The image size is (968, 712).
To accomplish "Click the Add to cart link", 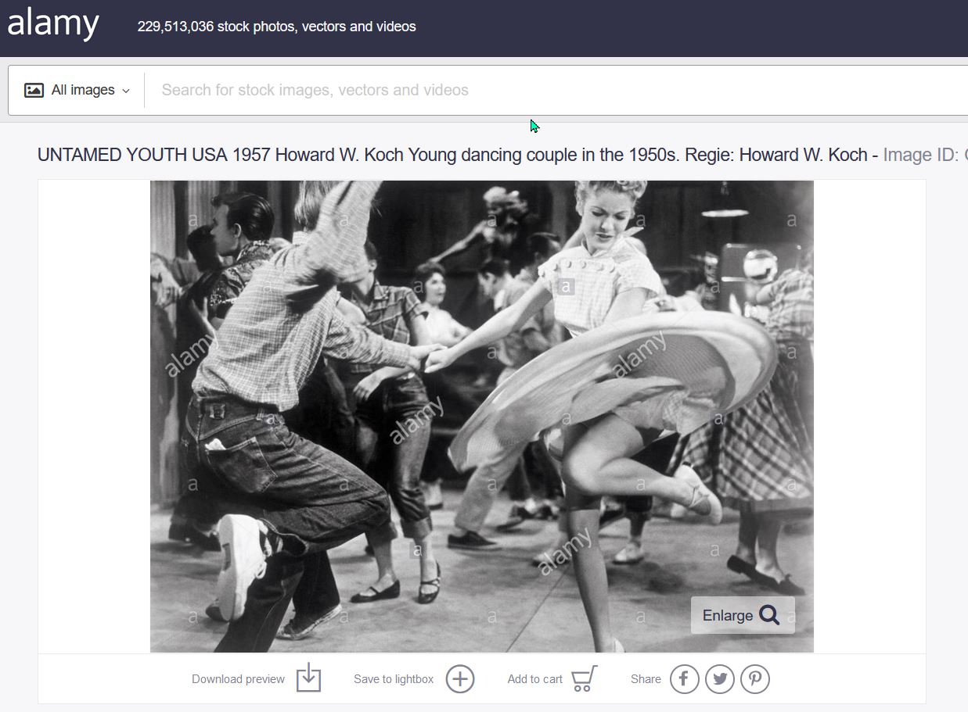I will pyautogui.click(x=534, y=679).
